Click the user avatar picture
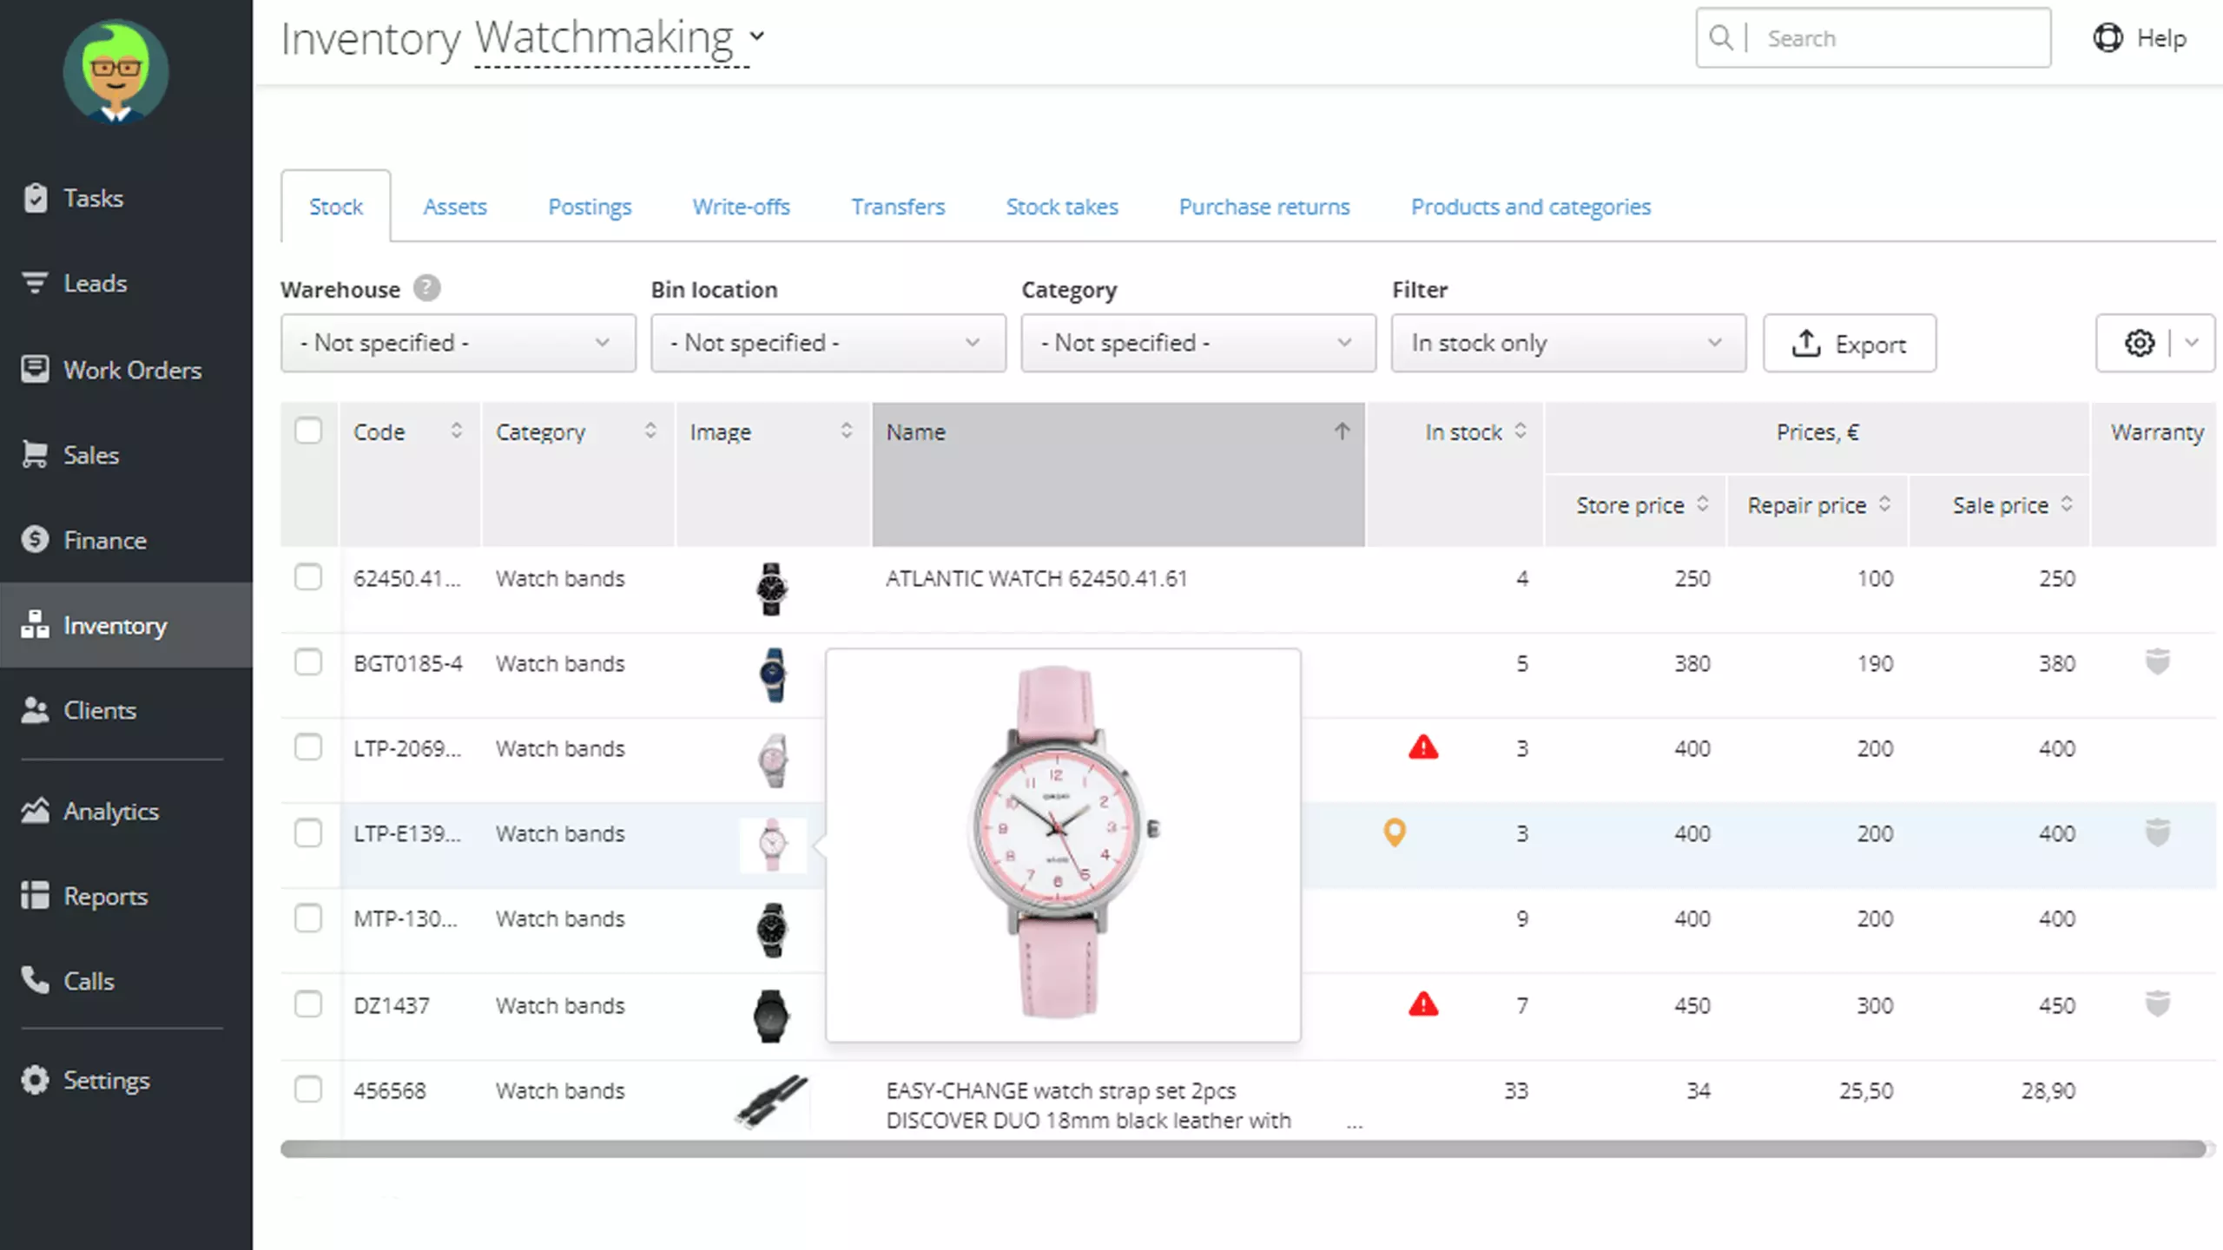The height and width of the screenshot is (1250, 2223). pos(116,71)
